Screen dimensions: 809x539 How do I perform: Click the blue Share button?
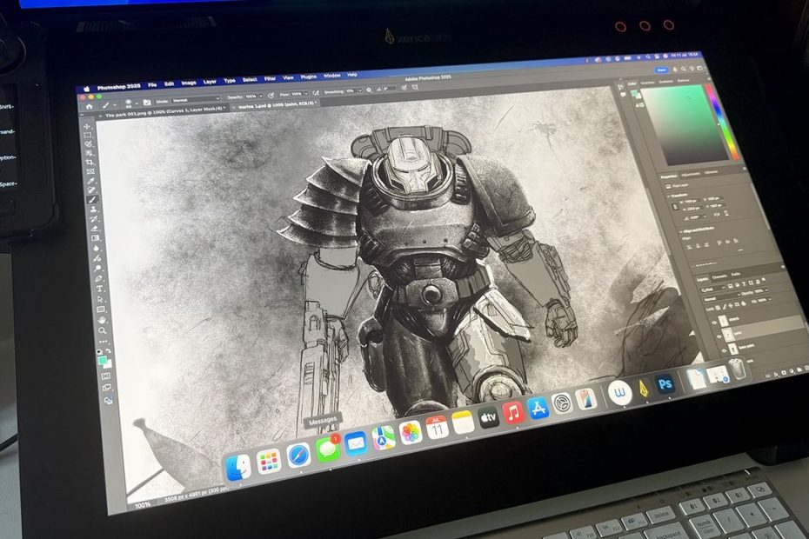pos(661,70)
